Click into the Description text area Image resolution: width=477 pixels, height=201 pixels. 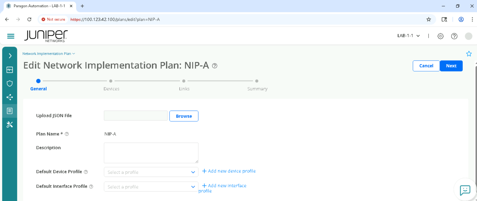pos(151,153)
